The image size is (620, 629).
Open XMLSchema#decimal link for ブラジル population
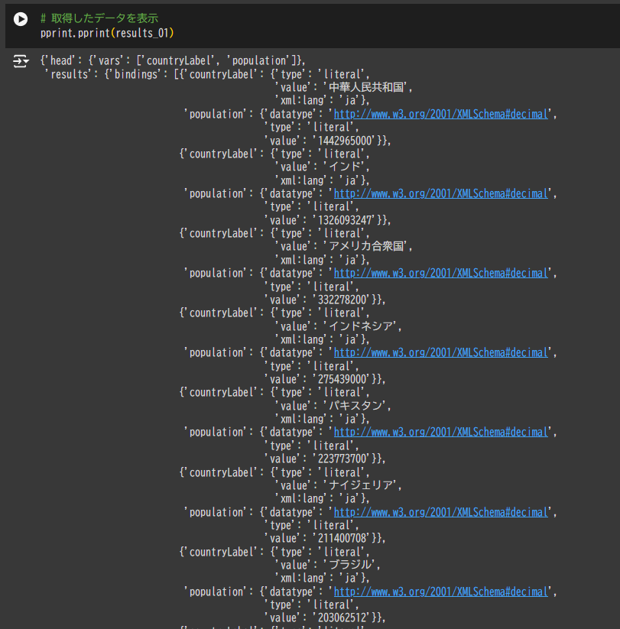click(x=440, y=592)
